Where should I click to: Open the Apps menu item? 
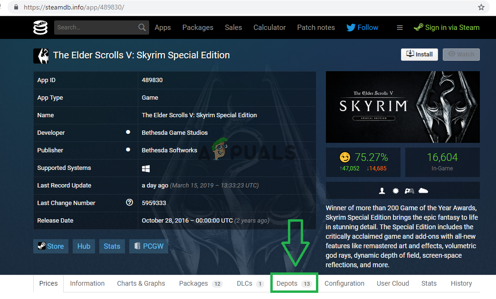point(162,28)
